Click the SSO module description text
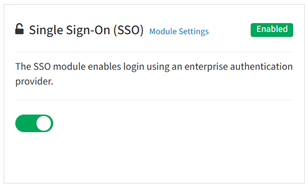 coord(154,74)
